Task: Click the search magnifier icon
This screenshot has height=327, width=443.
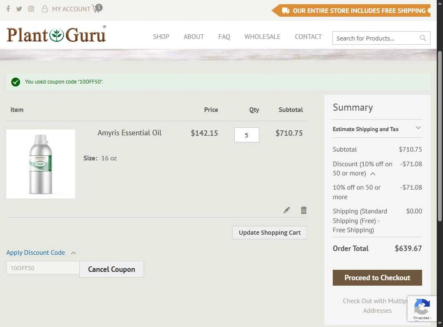Action: point(423,38)
